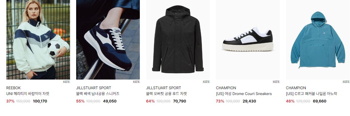
Task: Click the REEBOK brand name
Action: (13, 88)
